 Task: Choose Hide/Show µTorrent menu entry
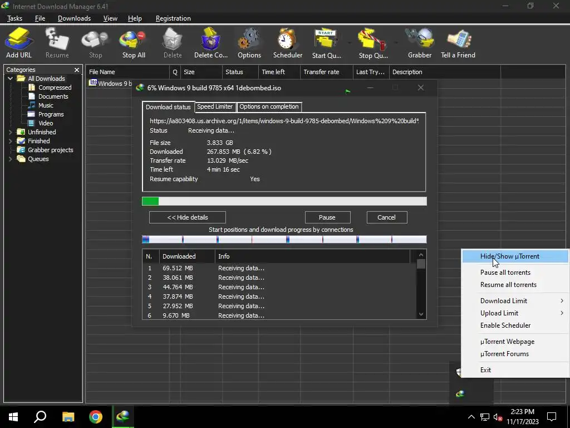[x=515, y=256]
